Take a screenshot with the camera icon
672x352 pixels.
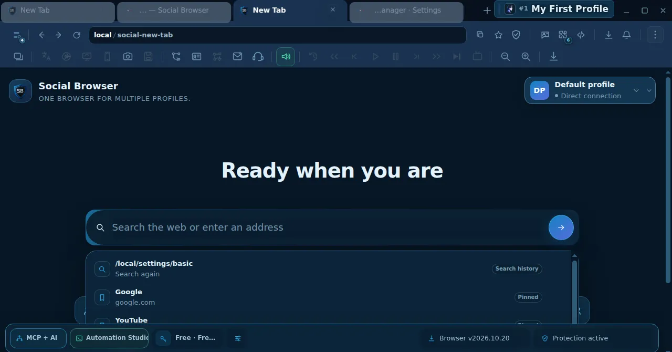tap(128, 57)
